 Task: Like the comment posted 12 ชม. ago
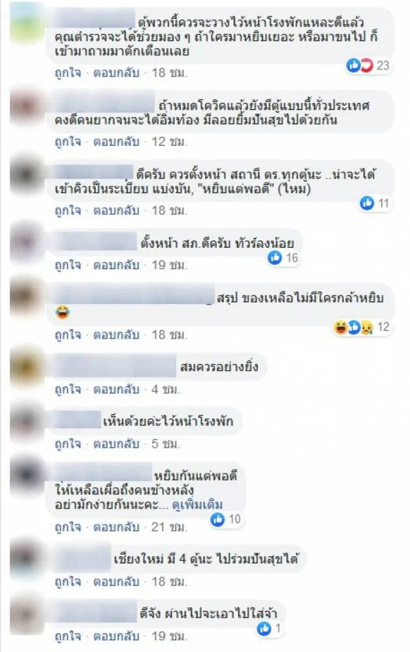tap(68, 141)
